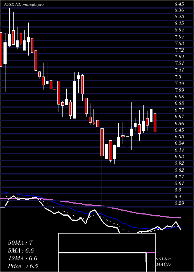Click the 5.61 price axis label

(179, 183)
